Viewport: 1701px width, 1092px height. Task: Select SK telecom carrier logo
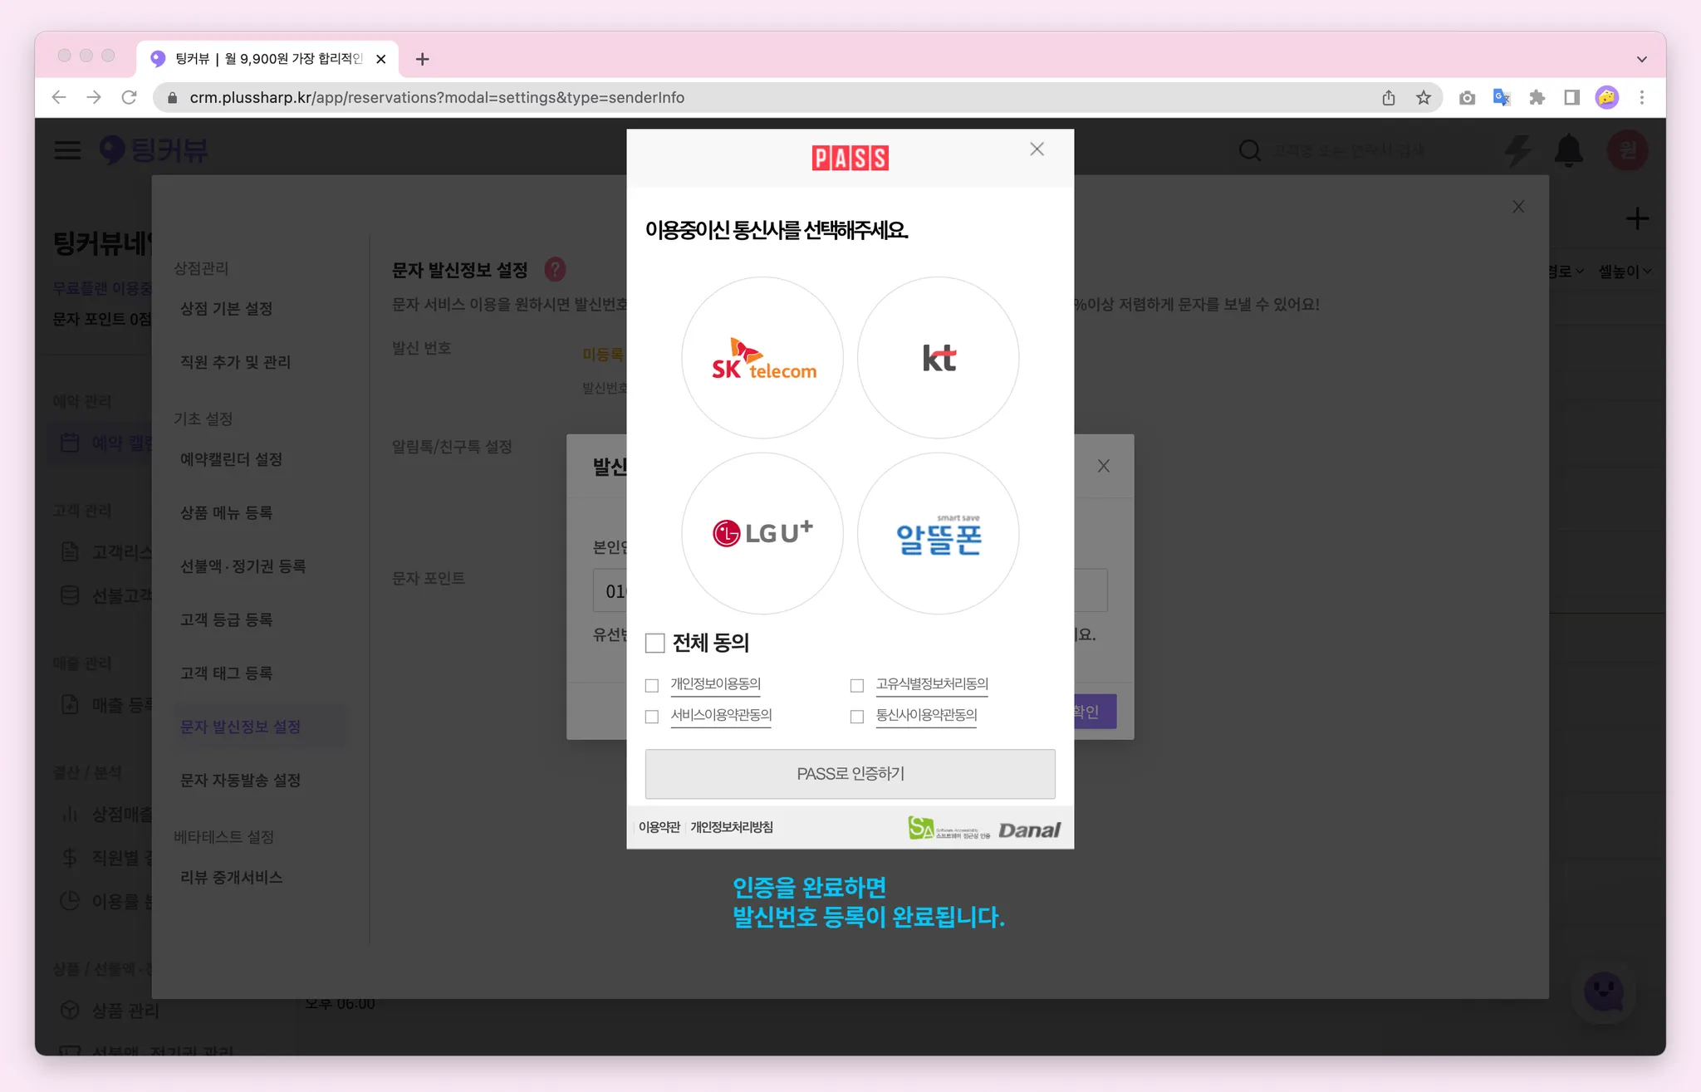762,358
